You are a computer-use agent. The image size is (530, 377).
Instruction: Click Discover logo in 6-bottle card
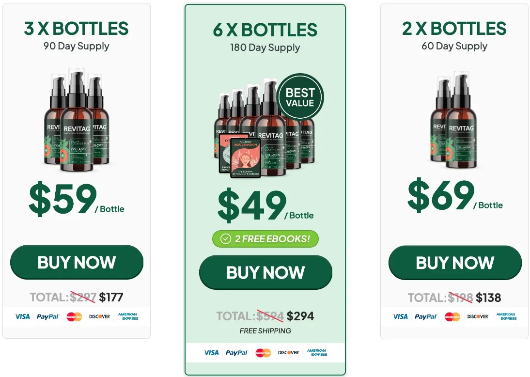289,353
